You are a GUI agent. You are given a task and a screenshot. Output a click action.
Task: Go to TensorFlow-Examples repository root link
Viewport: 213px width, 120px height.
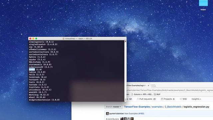[x=137, y=107]
